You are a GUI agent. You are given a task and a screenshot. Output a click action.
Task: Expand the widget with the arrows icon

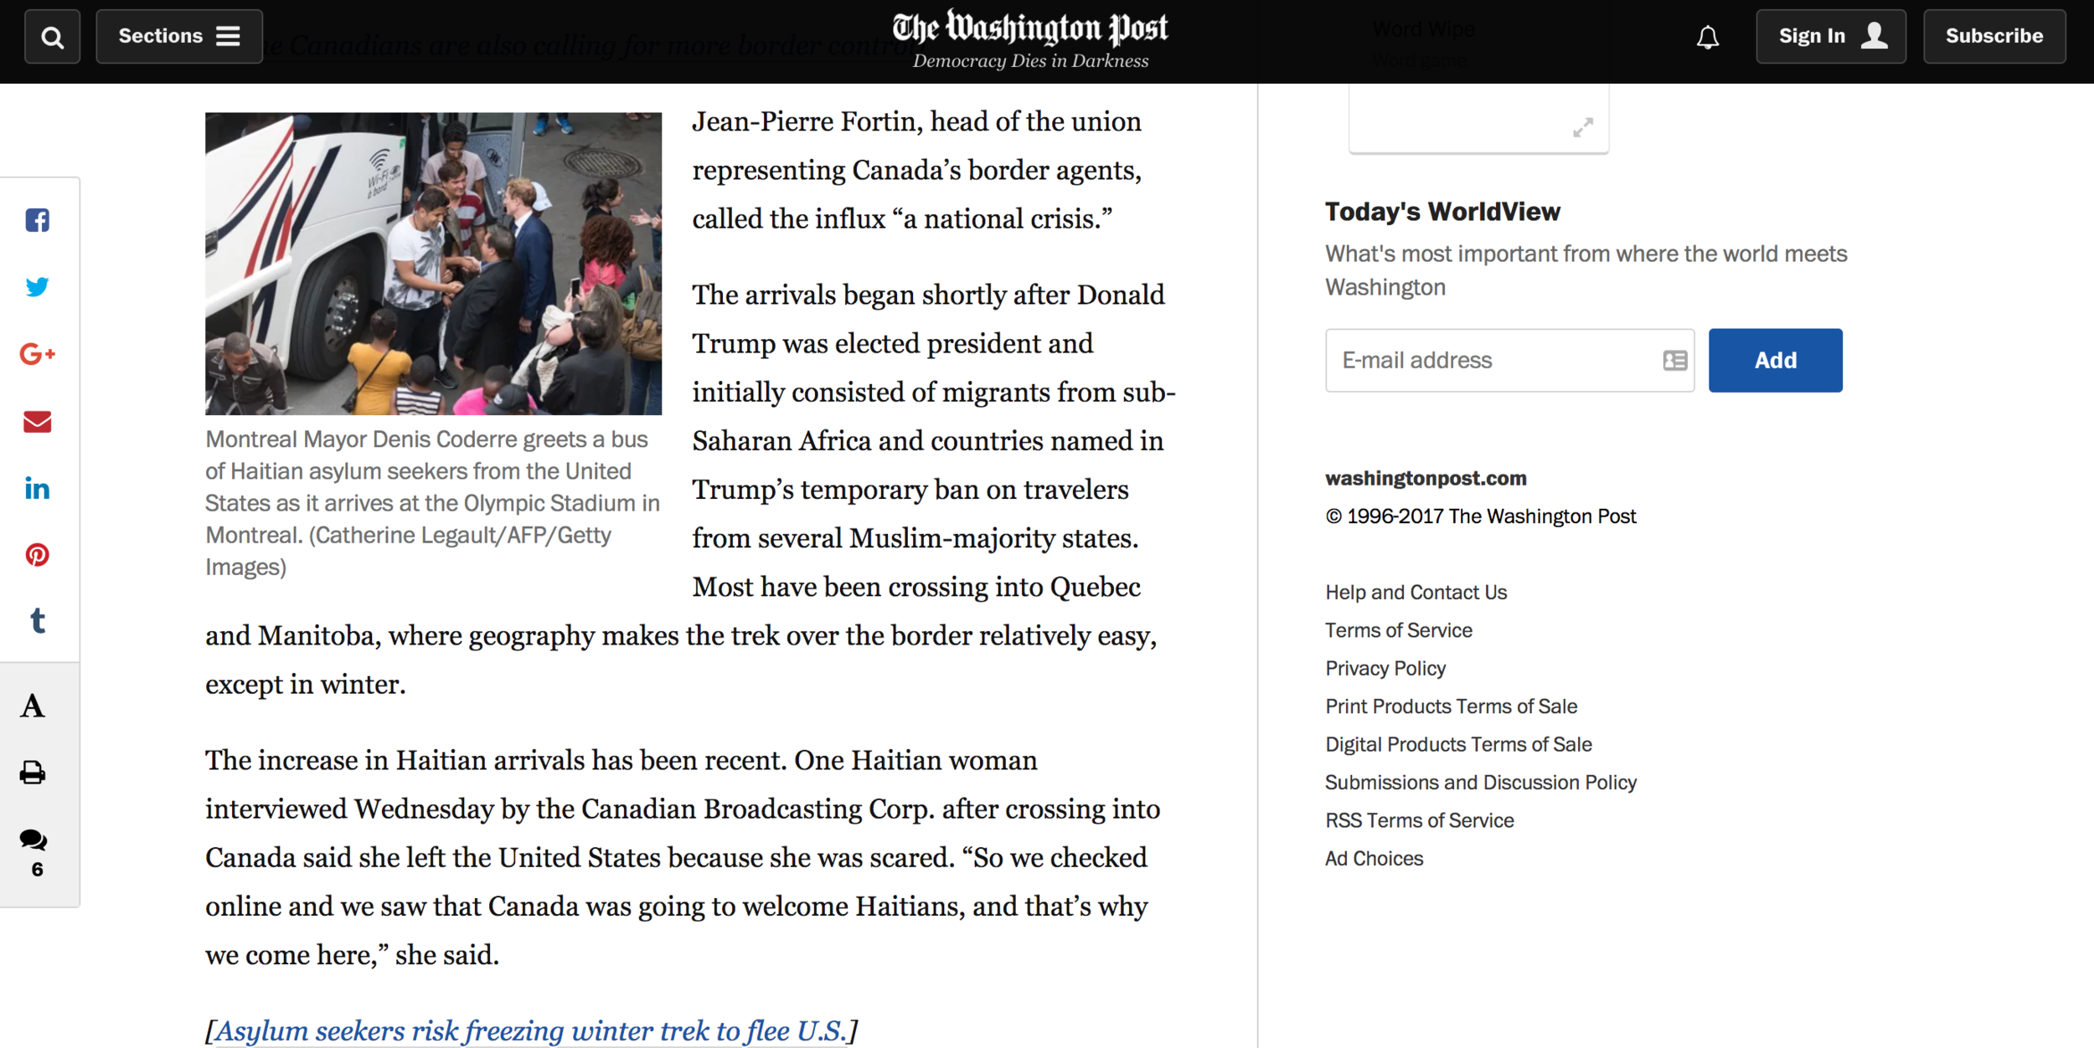(x=1583, y=127)
